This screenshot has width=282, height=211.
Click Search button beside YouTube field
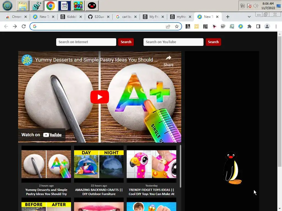[x=213, y=42]
